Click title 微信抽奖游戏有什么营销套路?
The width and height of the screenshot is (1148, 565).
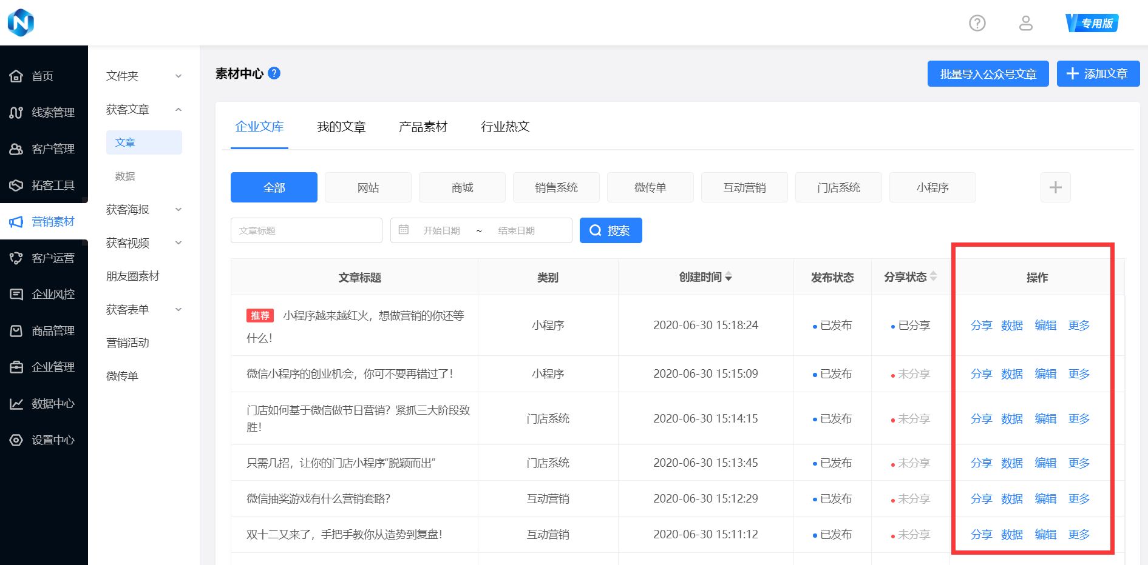pyautogui.click(x=318, y=499)
